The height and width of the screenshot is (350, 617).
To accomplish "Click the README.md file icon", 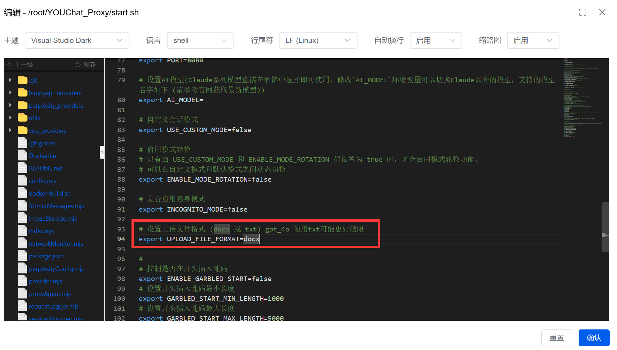I will click(x=23, y=168).
